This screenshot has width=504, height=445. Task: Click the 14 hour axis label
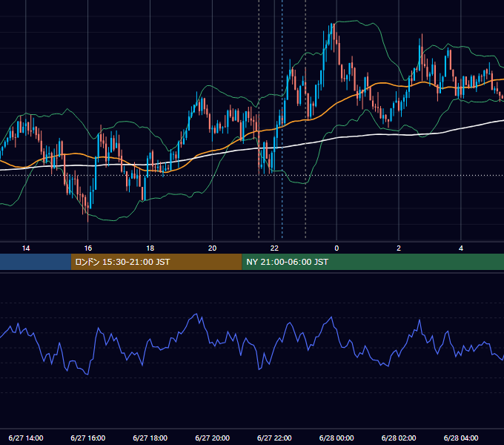point(26,248)
